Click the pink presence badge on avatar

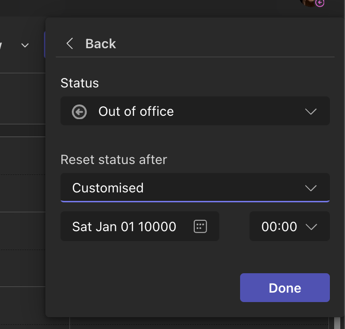320,3
